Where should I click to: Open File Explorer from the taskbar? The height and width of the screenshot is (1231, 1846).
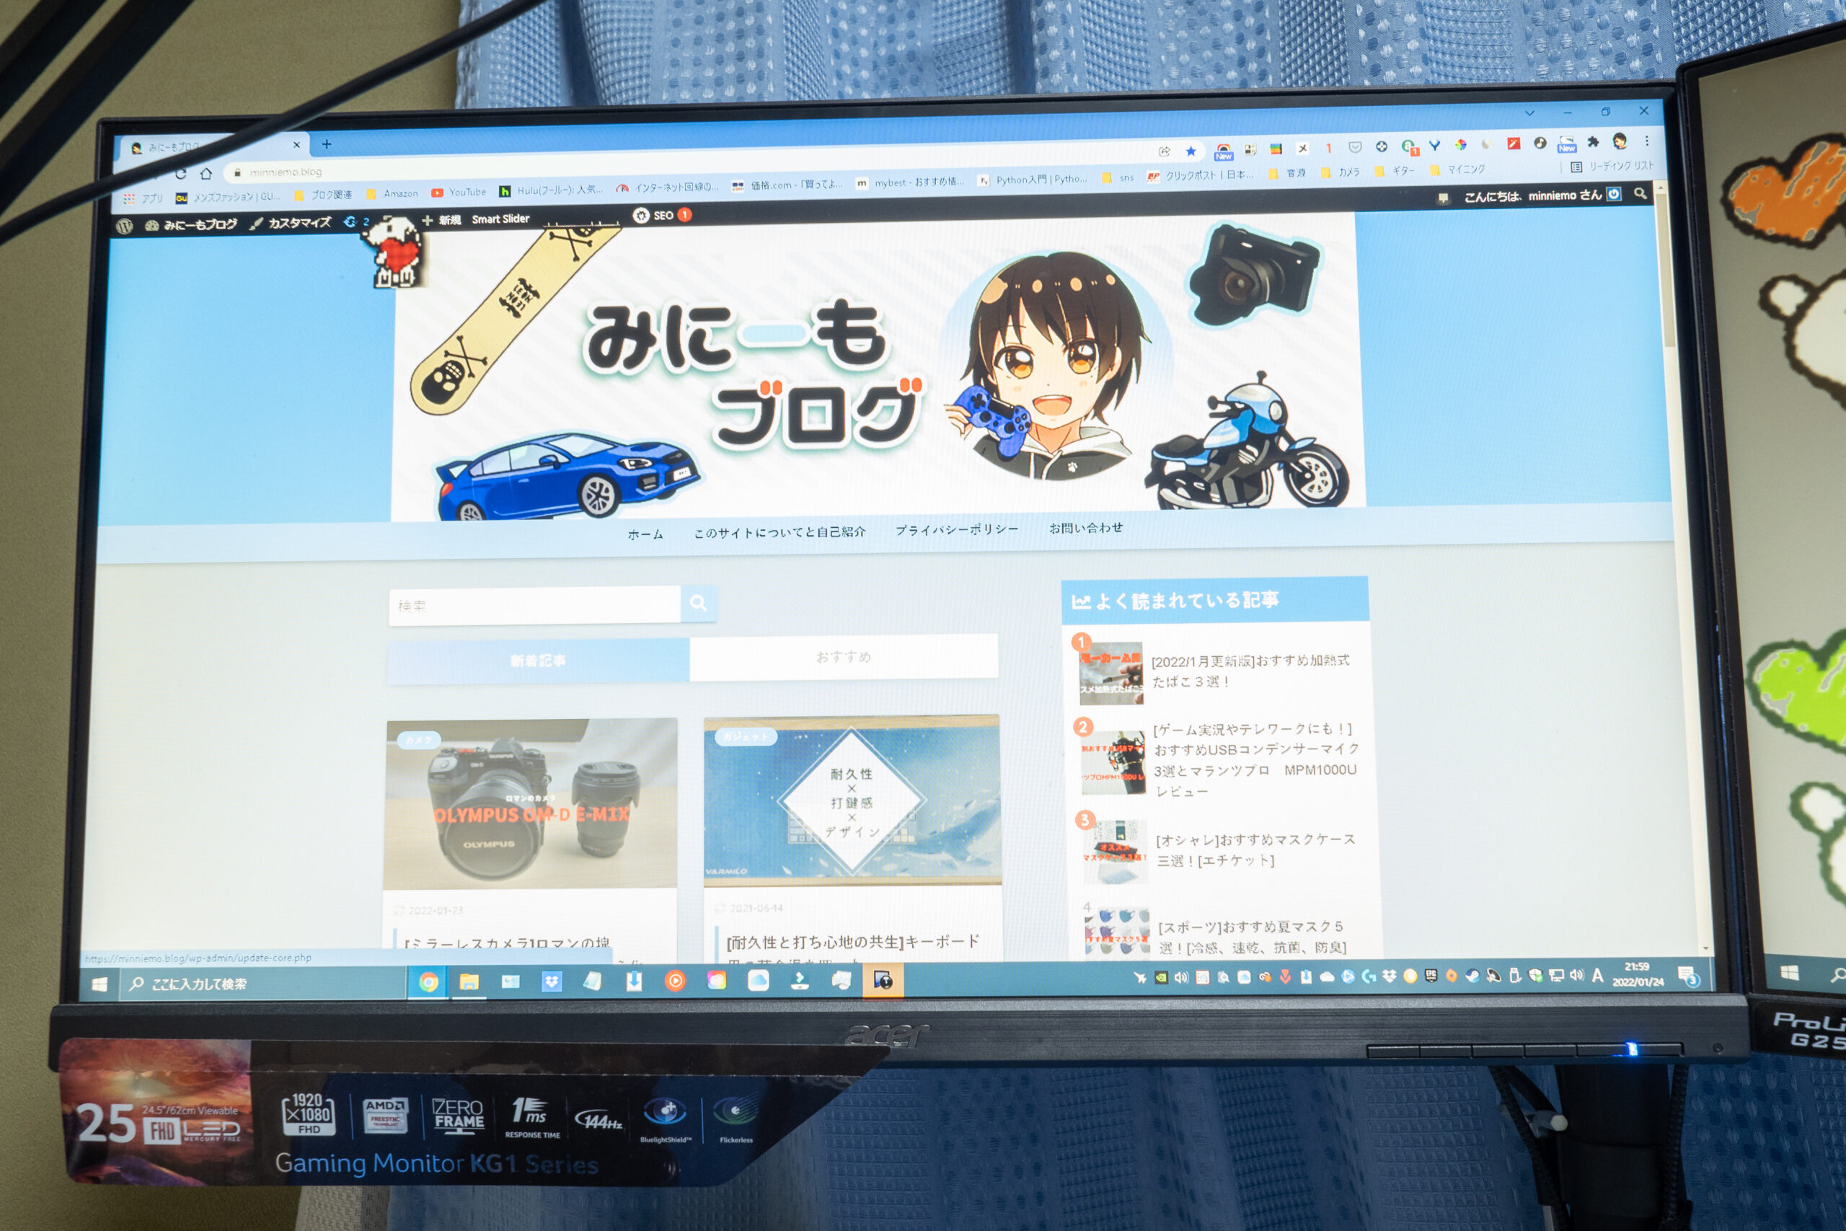(469, 981)
